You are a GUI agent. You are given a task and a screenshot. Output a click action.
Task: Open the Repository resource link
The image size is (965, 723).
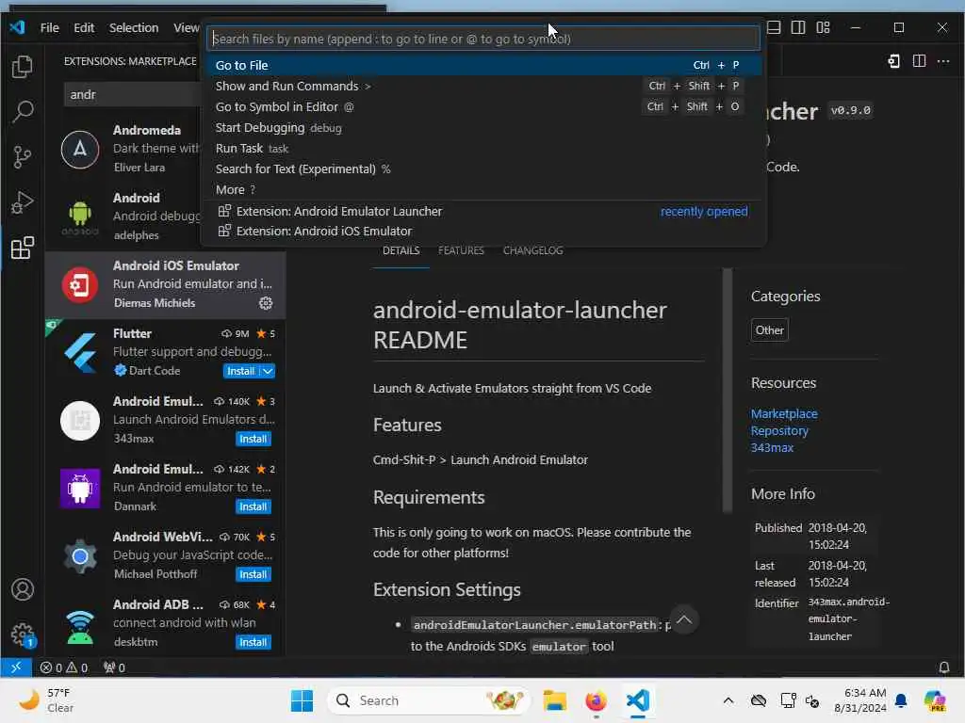[x=779, y=431]
